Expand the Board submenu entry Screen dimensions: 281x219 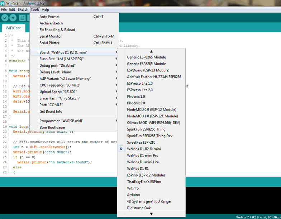[x=75, y=52]
